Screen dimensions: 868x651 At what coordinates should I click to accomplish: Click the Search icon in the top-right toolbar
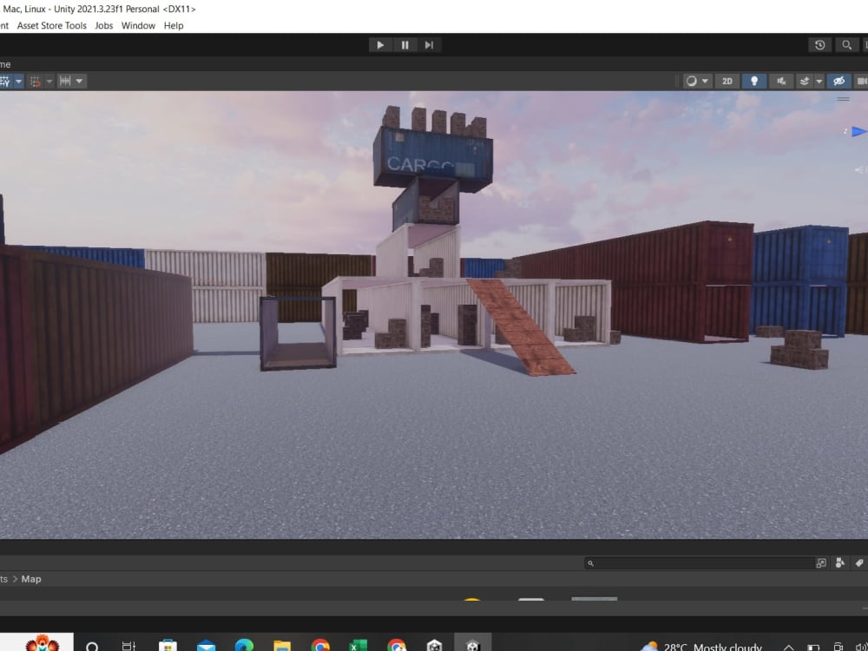coord(846,44)
